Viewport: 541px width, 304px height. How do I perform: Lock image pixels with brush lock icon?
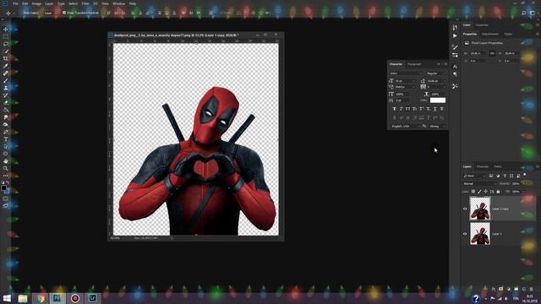479,192
